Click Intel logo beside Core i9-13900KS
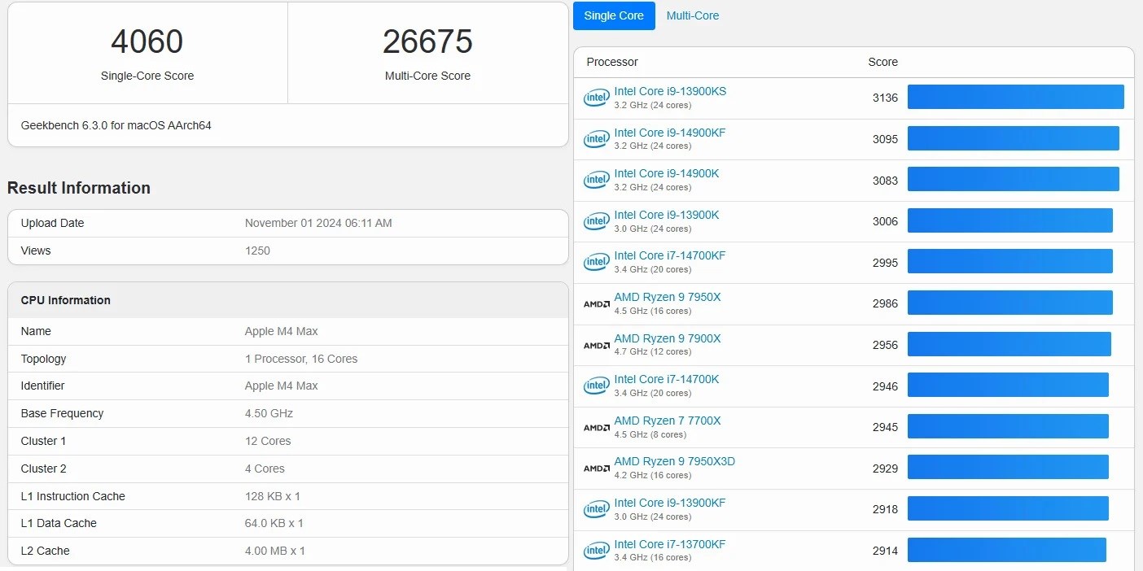Image resolution: width=1143 pixels, height=571 pixels. [x=596, y=98]
